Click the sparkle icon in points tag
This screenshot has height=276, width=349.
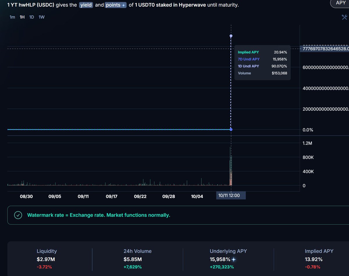(124, 5)
